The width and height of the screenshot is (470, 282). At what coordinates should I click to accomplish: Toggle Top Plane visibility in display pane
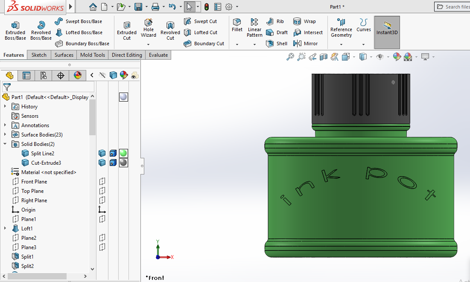pos(102,191)
